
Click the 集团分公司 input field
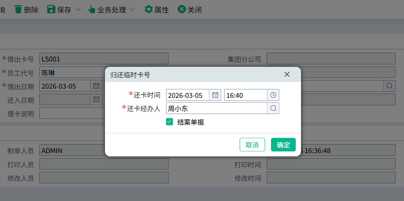[331, 59]
